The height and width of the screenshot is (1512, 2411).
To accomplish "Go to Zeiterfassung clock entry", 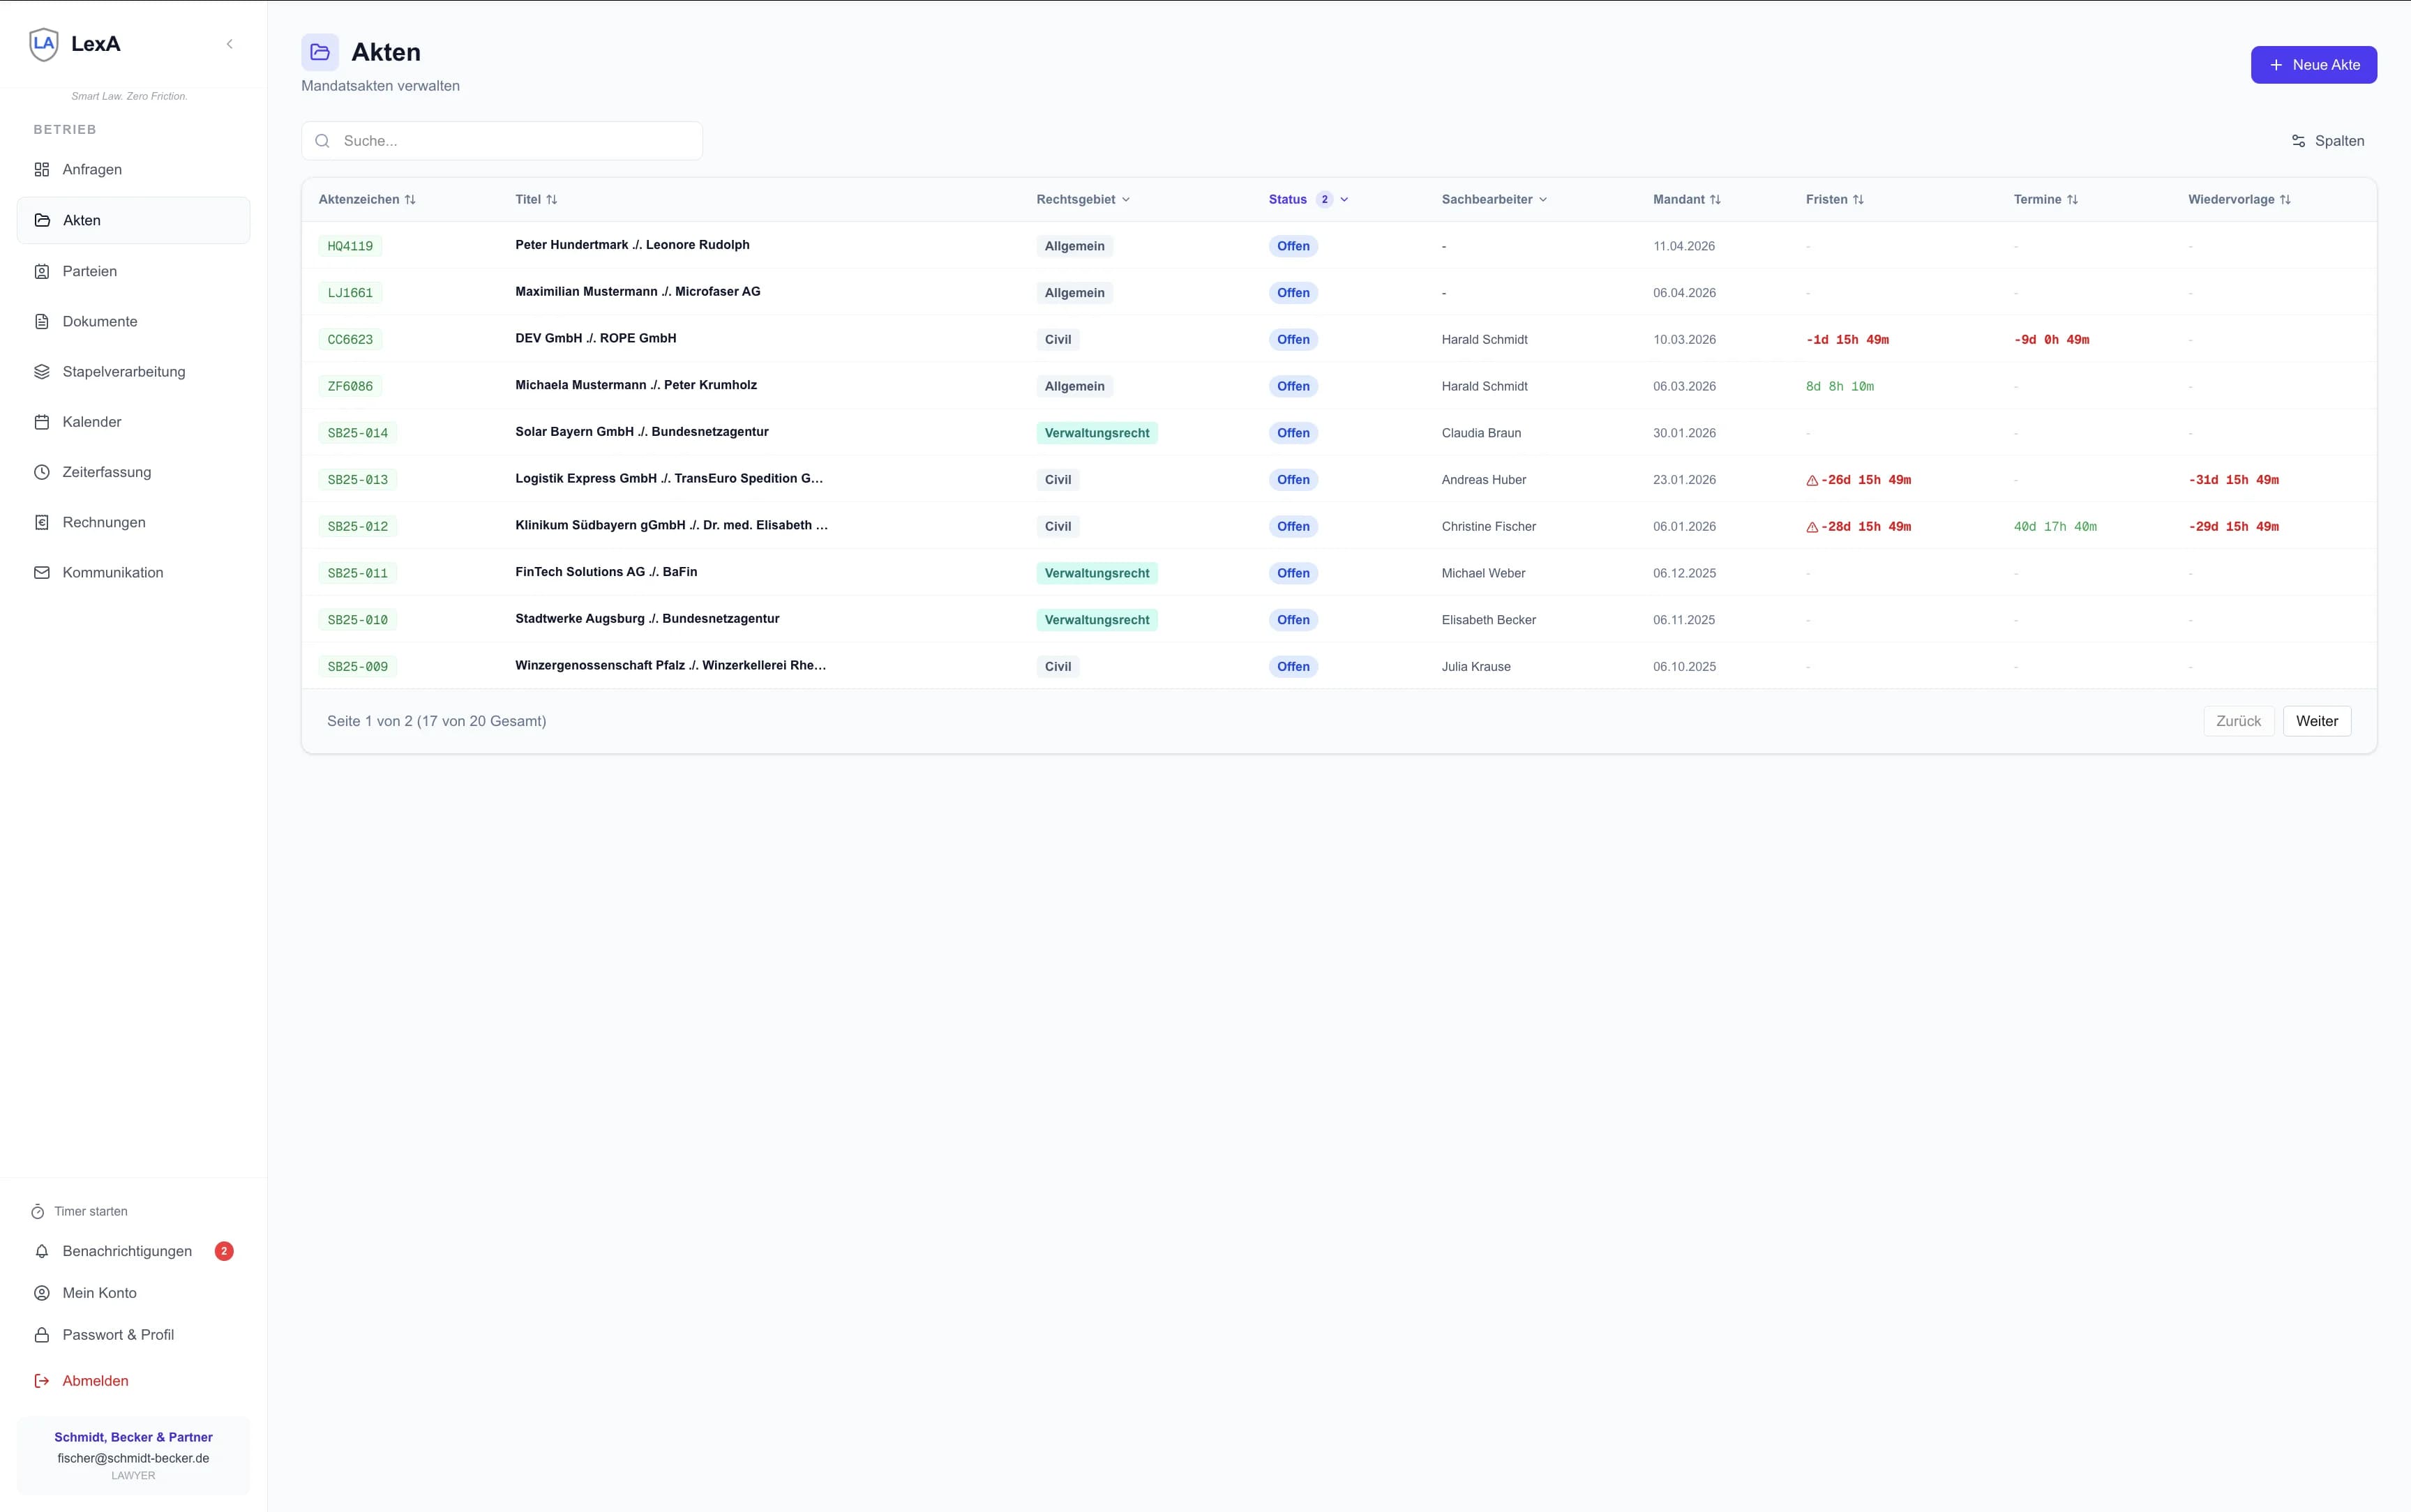I will point(106,472).
